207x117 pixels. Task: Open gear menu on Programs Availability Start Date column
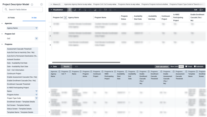(126, 72)
